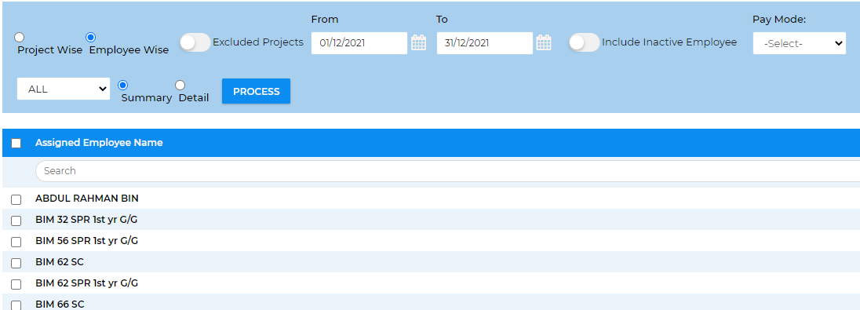Tick the select-all header checkbox

pyautogui.click(x=16, y=143)
